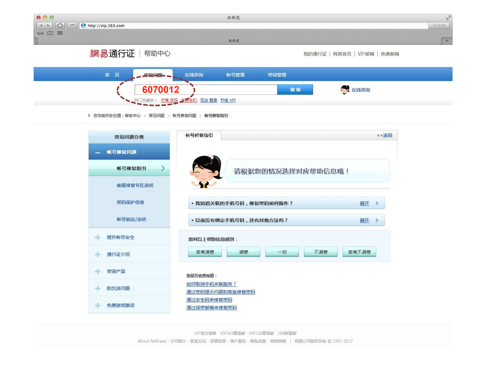Click the forward navigation arrow
This screenshot has width=489, height=366.
[48, 25]
